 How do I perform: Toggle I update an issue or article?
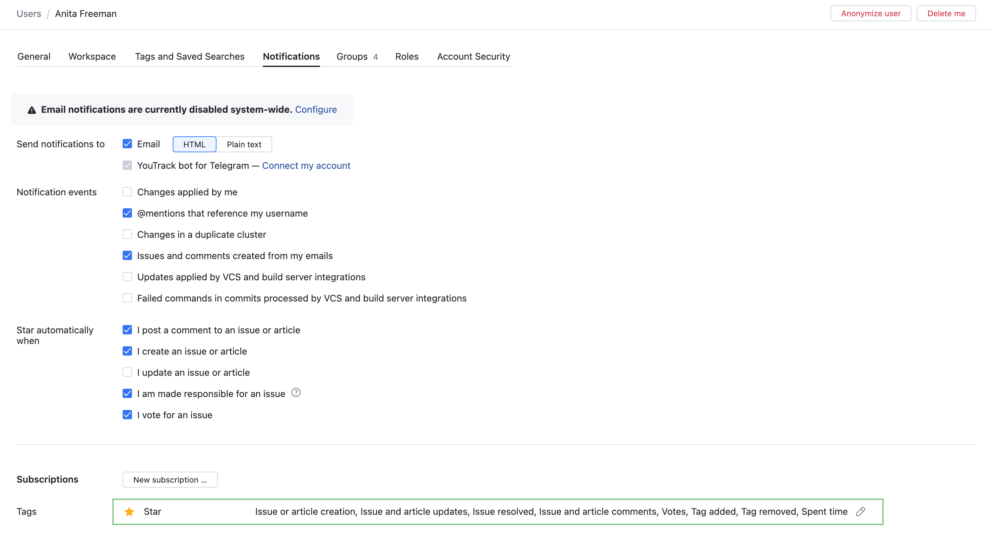(127, 372)
